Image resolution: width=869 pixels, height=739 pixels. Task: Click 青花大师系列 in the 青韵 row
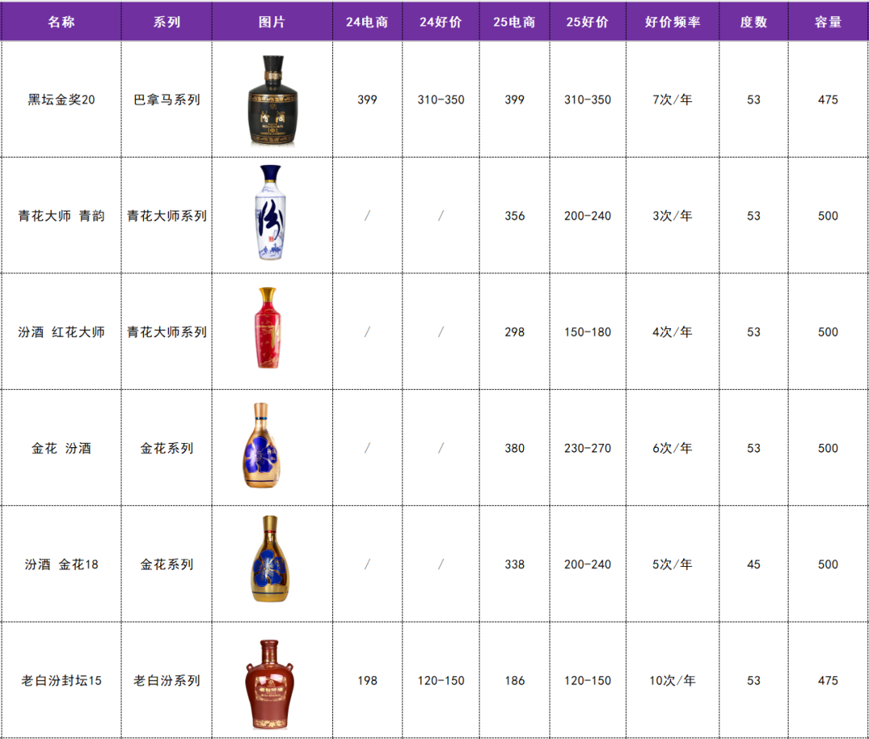point(167,216)
